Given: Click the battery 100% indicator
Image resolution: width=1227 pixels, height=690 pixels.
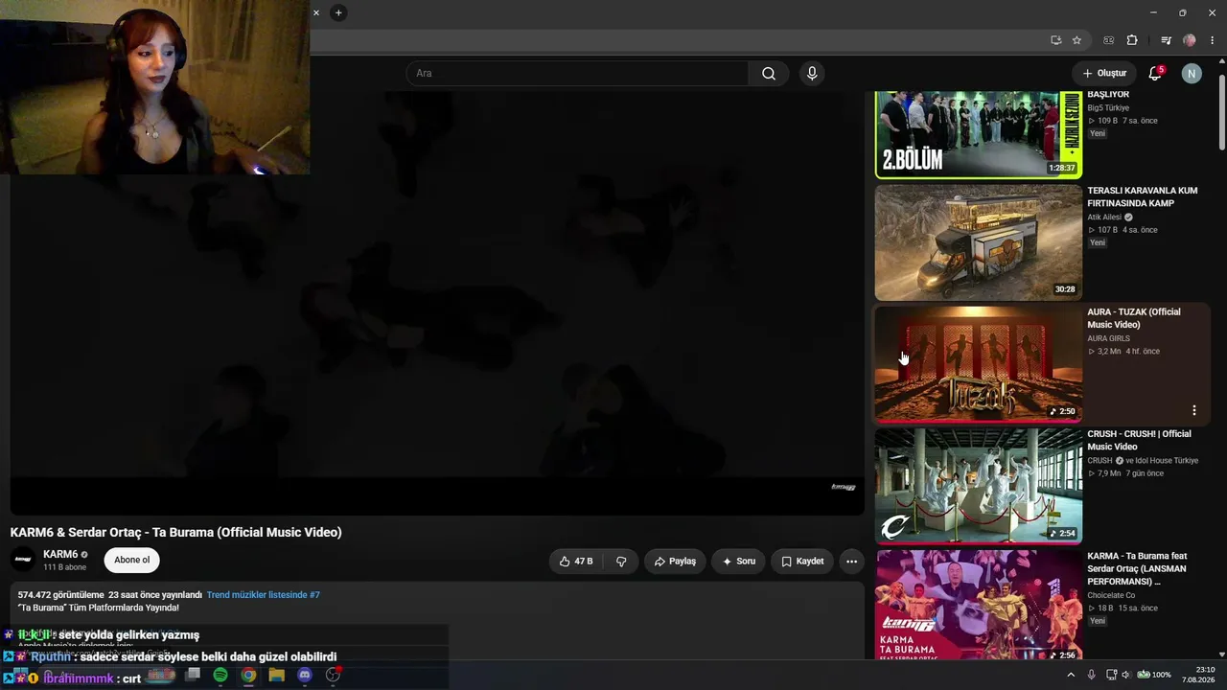Looking at the screenshot, I should coord(1155,675).
